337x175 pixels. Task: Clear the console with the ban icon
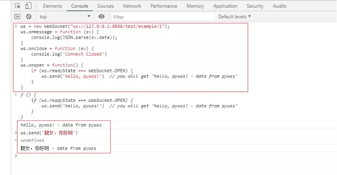pyautogui.click(x=29, y=17)
